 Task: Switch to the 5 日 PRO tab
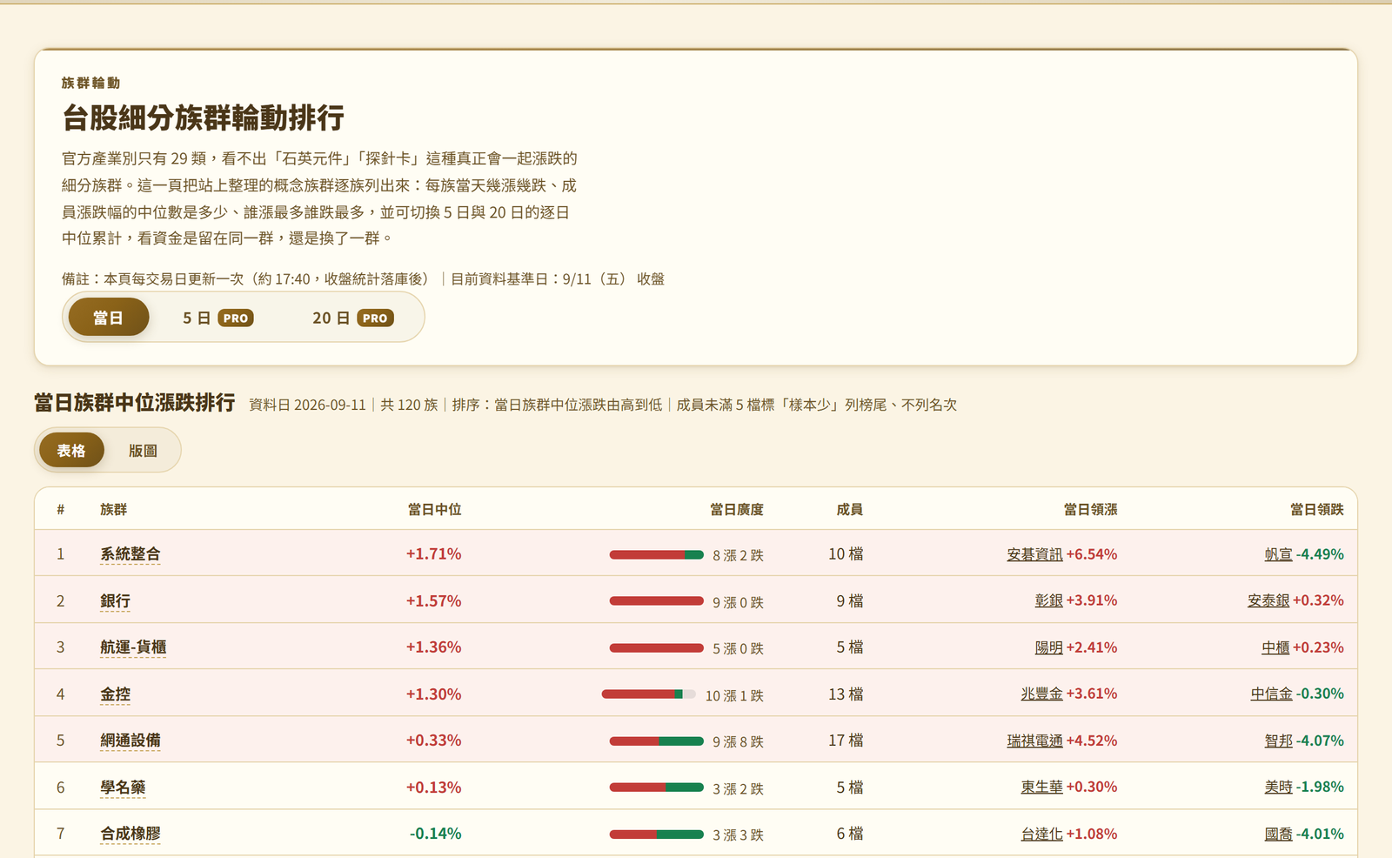[217, 318]
